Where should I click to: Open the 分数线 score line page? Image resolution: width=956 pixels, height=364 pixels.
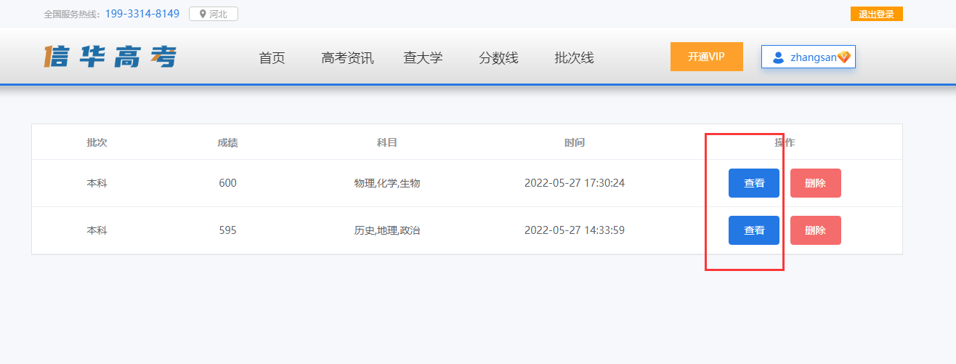(x=498, y=58)
